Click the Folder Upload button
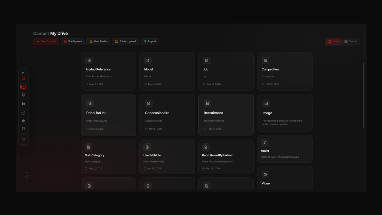This screenshot has height=215, width=382. [125, 41]
